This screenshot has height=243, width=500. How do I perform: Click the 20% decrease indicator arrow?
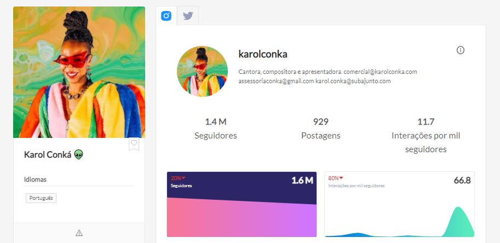[183, 178]
